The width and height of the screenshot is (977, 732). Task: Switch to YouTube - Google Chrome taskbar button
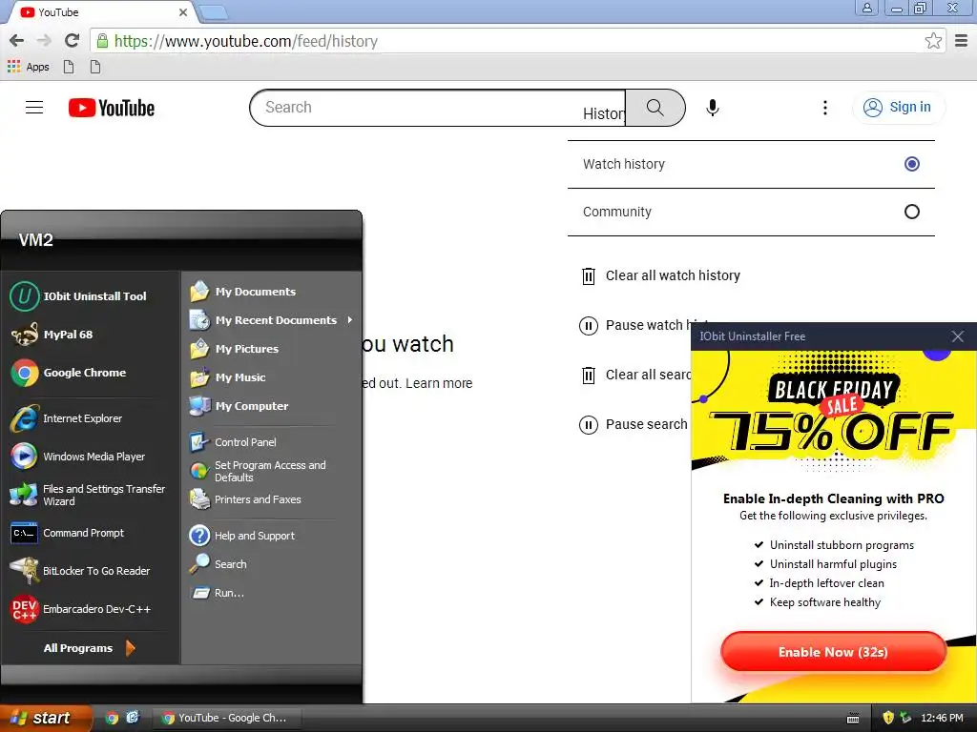coord(227,718)
